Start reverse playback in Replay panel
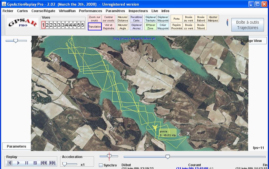 (x=10, y=163)
